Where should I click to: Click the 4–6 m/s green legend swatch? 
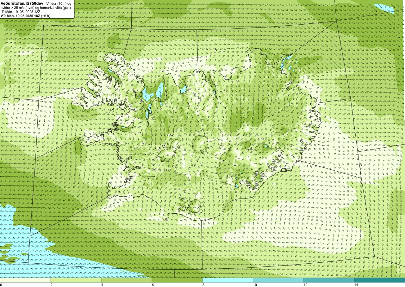point(127,280)
